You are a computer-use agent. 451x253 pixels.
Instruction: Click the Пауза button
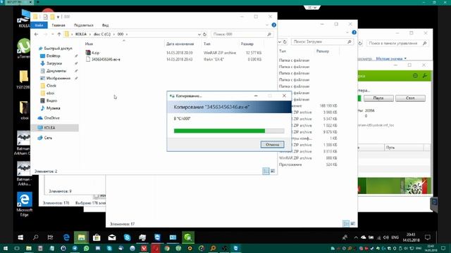[378, 98]
